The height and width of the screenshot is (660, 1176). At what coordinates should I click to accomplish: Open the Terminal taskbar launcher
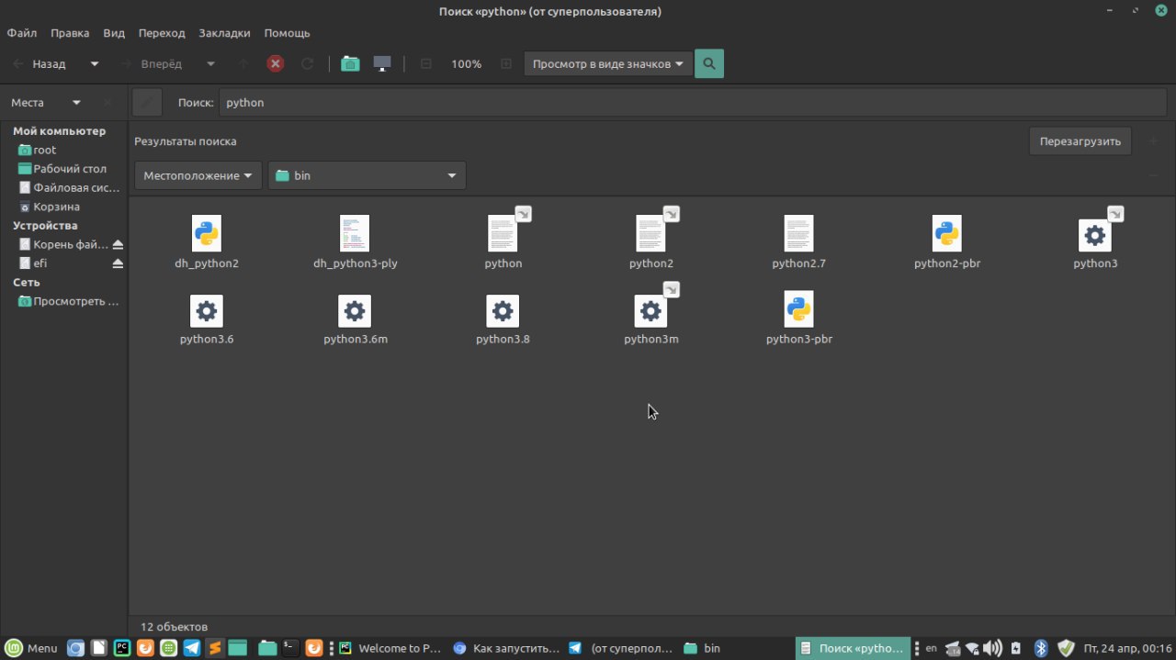point(290,648)
